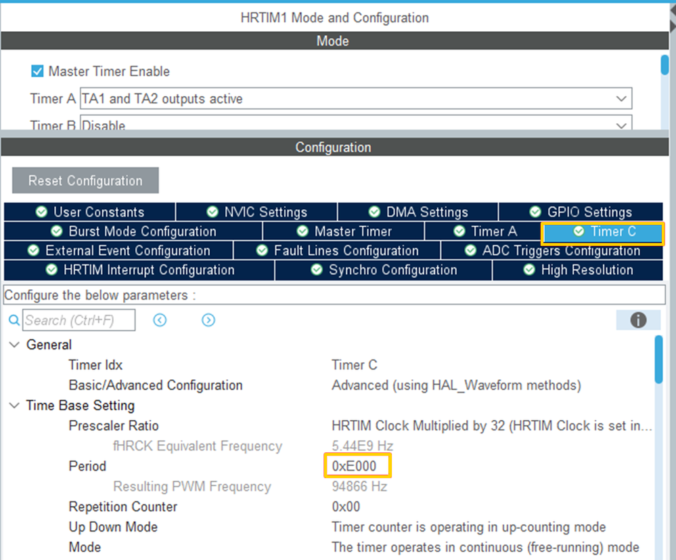Viewport: 676px width, 560px height.
Task: Click the left navigation arrow icon
Action: pos(160,320)
